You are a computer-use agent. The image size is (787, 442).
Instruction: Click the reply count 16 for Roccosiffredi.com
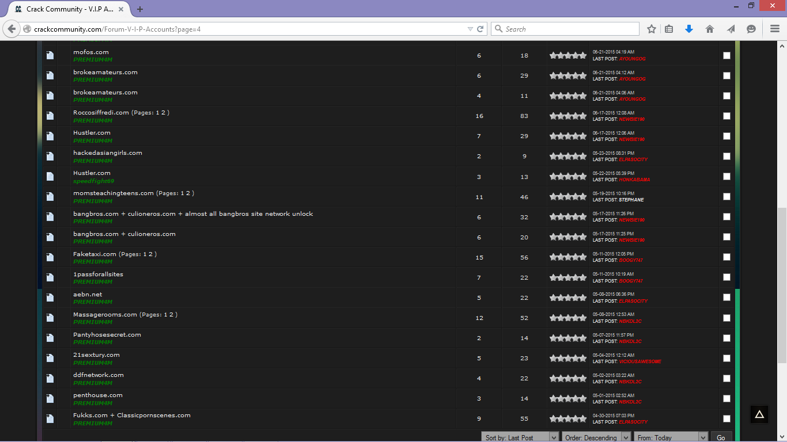479,116
